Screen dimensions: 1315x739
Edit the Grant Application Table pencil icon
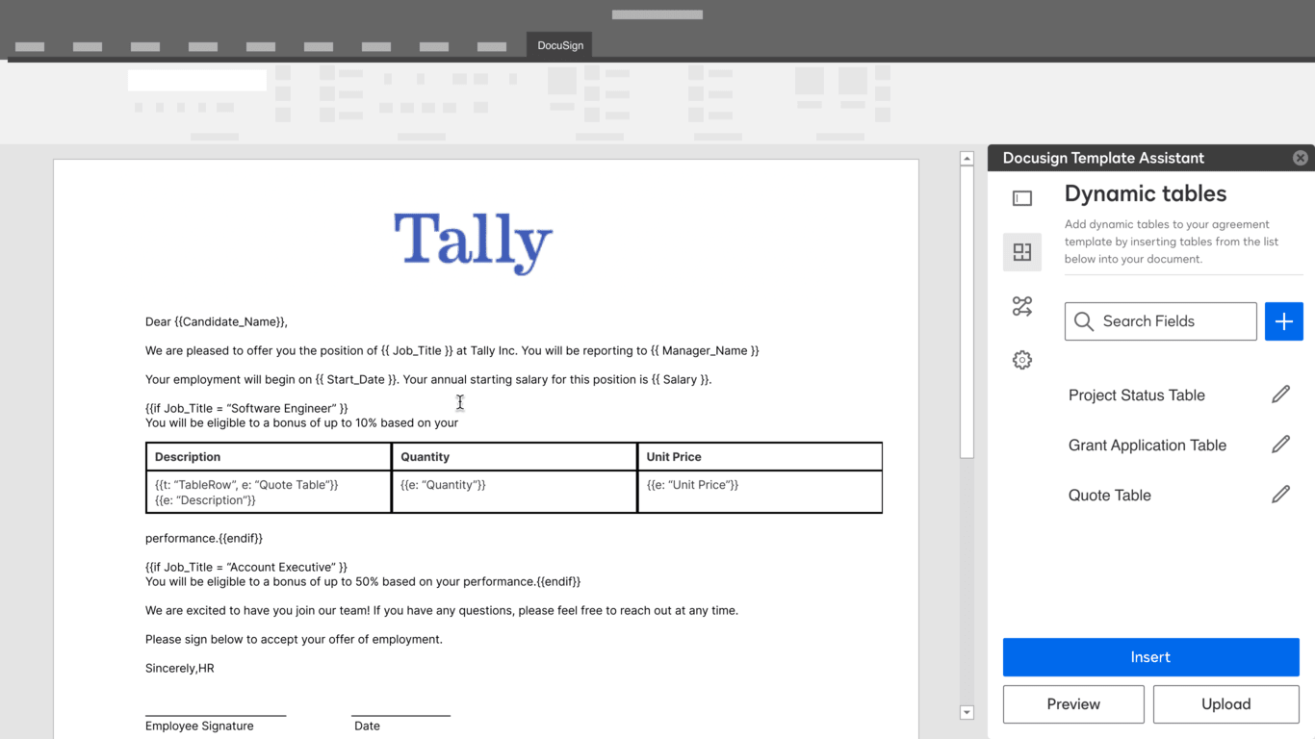point(1280,445)
